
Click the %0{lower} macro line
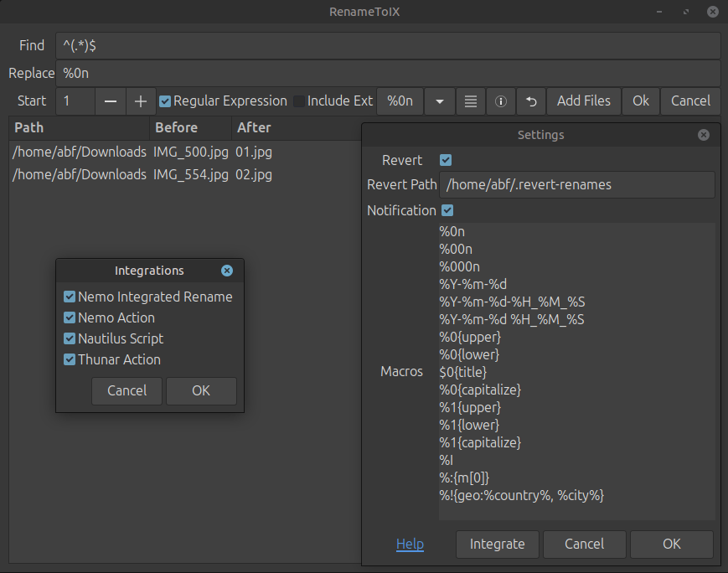pyautogui.click(x=469, y=354)
